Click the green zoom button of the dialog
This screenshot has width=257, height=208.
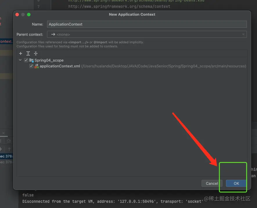[x=29, y=15]
